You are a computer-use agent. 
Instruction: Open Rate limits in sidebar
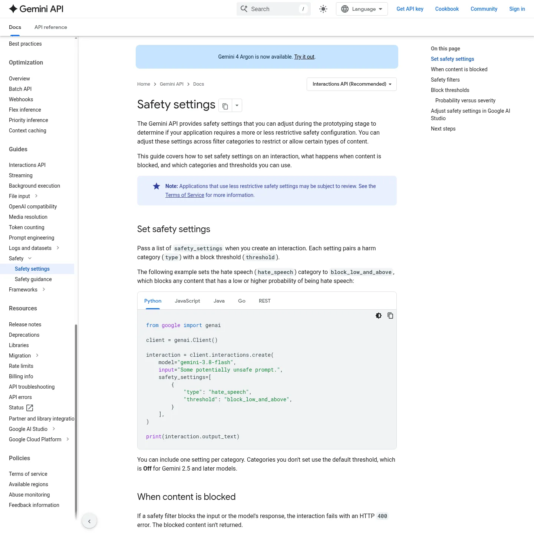coord(21,366)
